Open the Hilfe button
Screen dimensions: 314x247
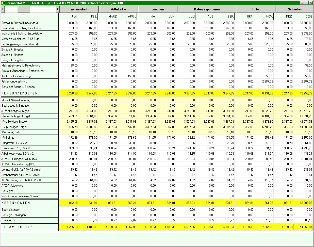click(x=256, y=9)
